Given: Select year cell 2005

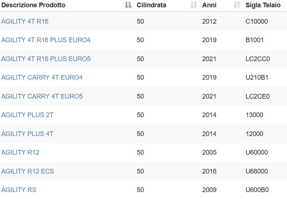Looking at the screenshot, I should tap(209, 152).
